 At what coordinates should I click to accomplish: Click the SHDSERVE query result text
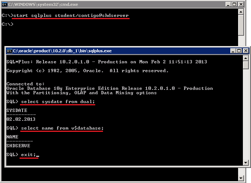pos(18,146)
